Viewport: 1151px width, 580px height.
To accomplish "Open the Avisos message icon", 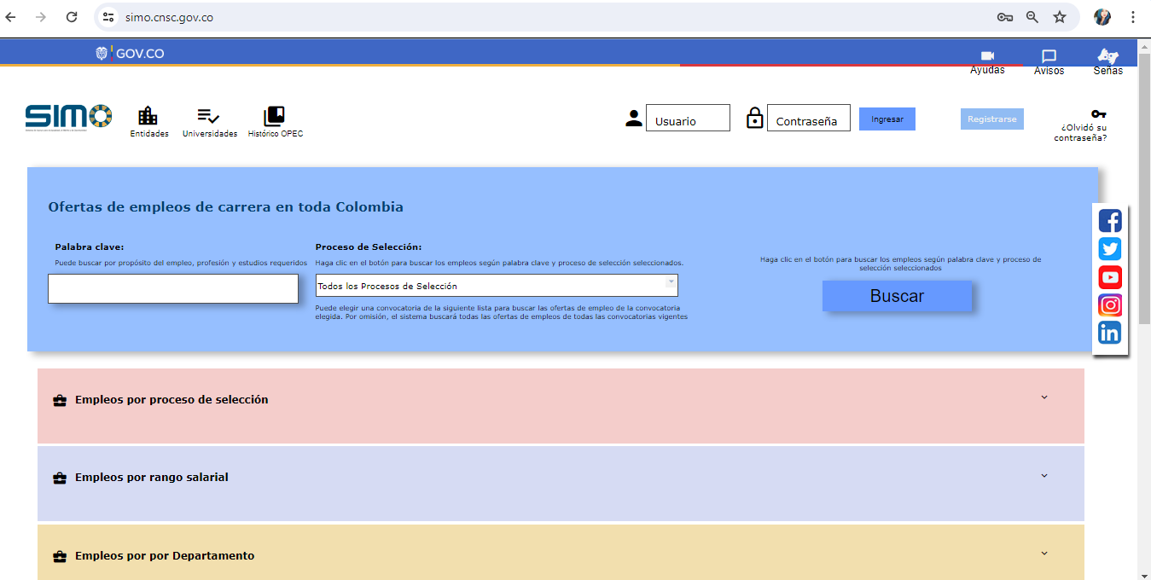I will (1049, 56).
